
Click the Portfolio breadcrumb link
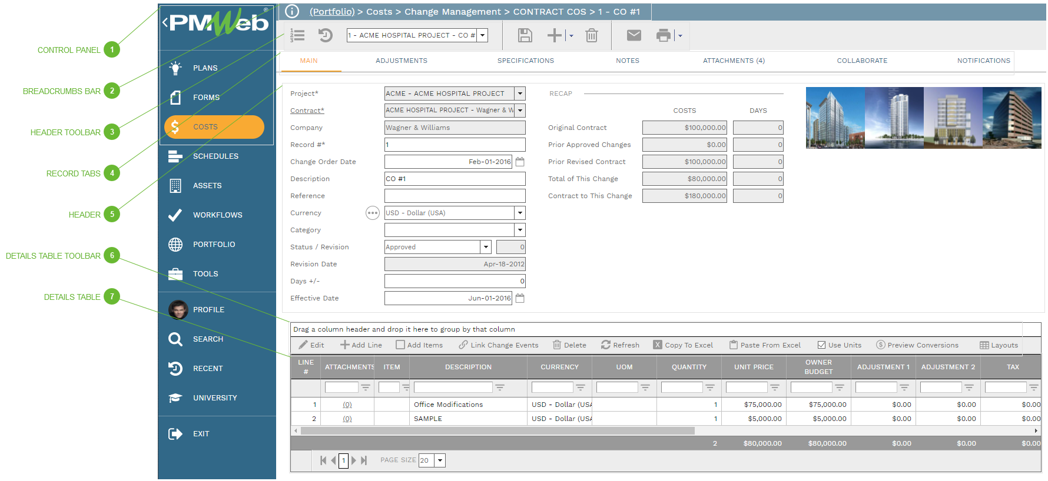coord(332,12)
